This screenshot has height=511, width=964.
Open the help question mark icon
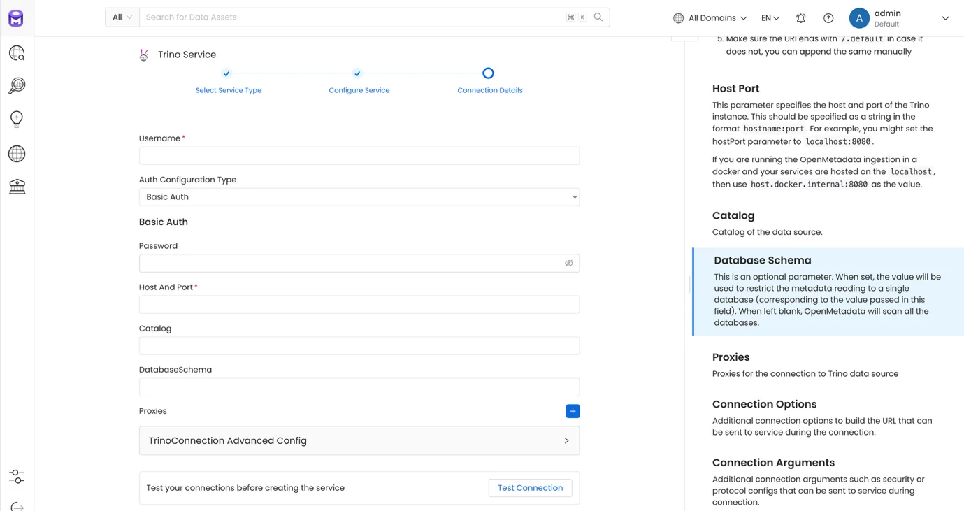(x=828, y=18)
